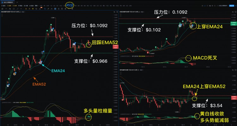Click the share icon at top right
The height and width of the screenshot is (126, 237).
(x=236, y=6)
